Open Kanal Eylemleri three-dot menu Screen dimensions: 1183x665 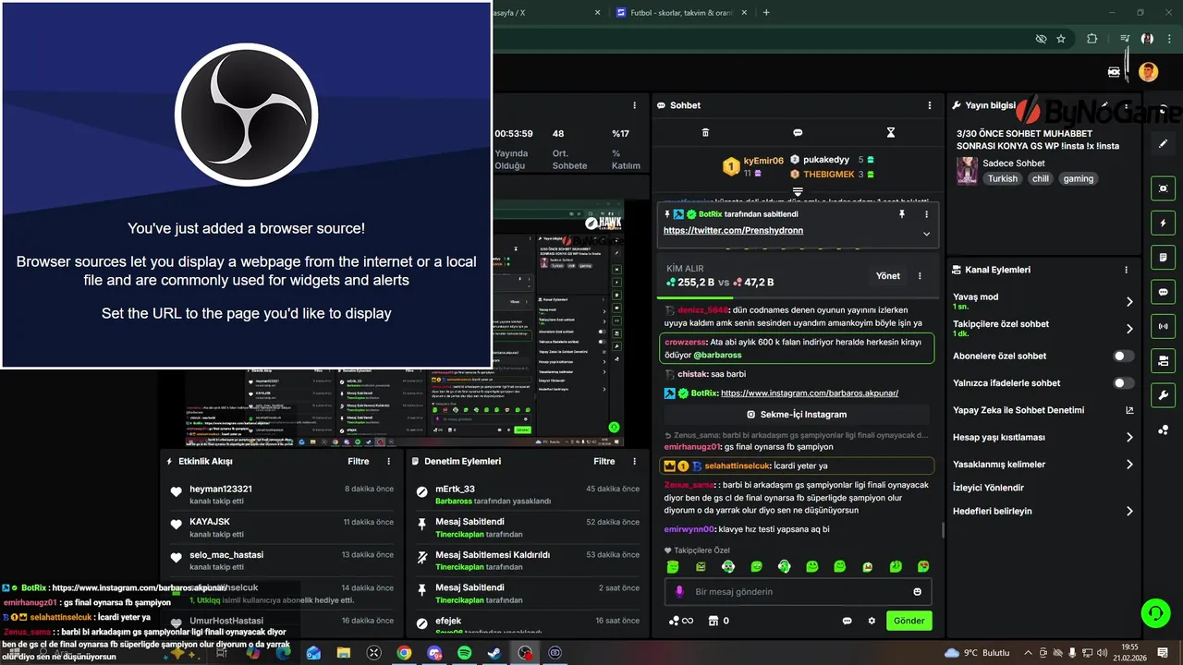tap(1126, 270)
